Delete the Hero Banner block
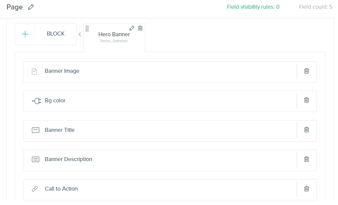Viewport: 338px width, 205px height. tap(140, 28)
